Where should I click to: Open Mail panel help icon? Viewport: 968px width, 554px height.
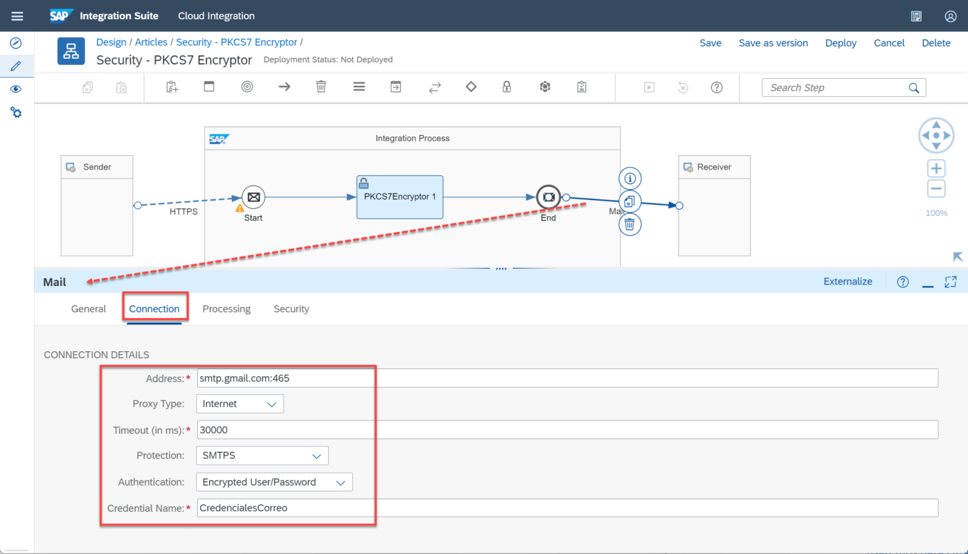pyautogui.click(x=903, y=282)
